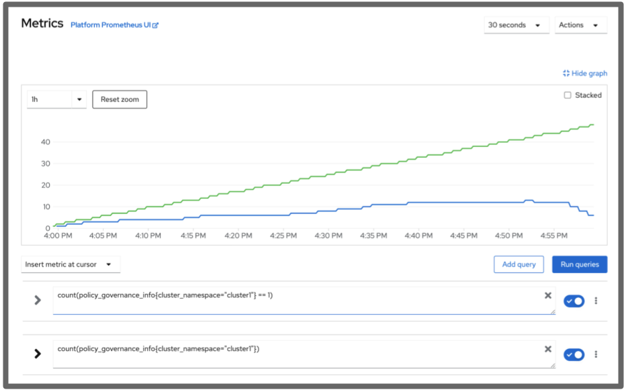Open the Actions dropdown menu
The image size is (626, 392).
580,25
